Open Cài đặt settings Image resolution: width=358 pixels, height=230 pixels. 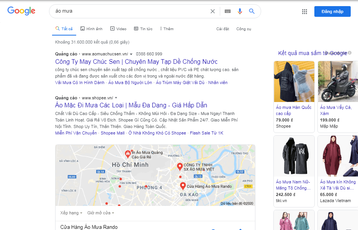point(222,29)
